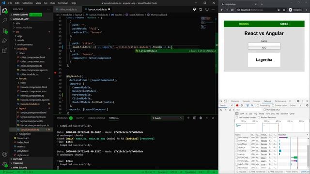310x174 pixels.
Task: Click the DevTools inspect element icon
Action: pyautogui.click(x=221, y=101)
